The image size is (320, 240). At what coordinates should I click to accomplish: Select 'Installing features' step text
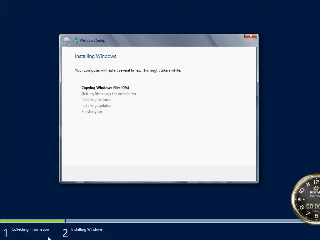[96, 100]
